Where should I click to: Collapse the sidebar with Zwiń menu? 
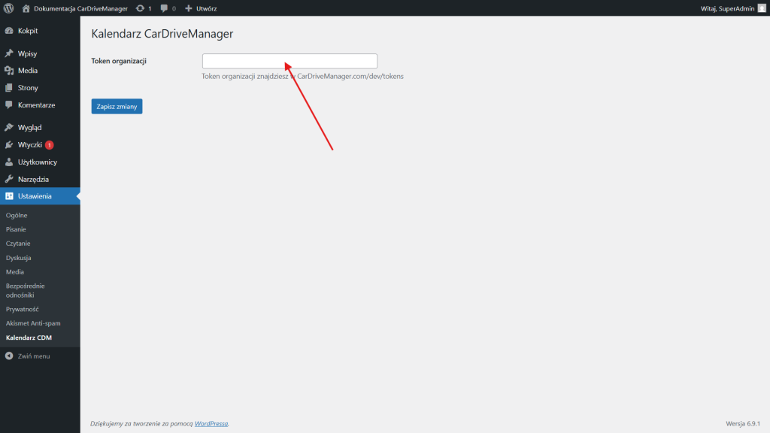coord(29,356)
